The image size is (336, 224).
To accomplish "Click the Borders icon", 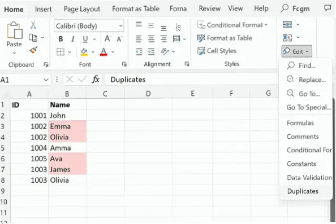I will tap(61, 52).
